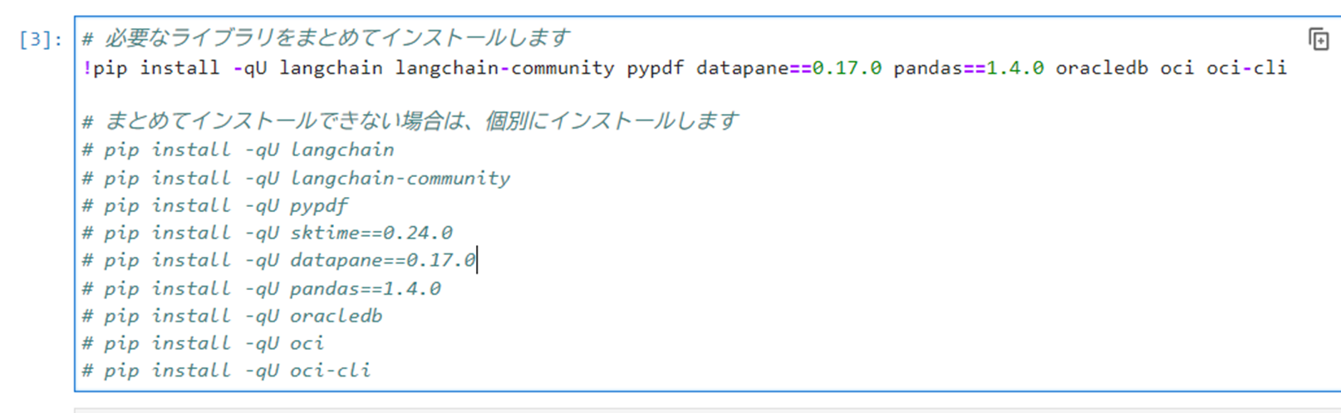Click the commented pypdf install line
The height and width of the screenshot is (413, 1341).
pyautogui.click(x=215, y=205)
